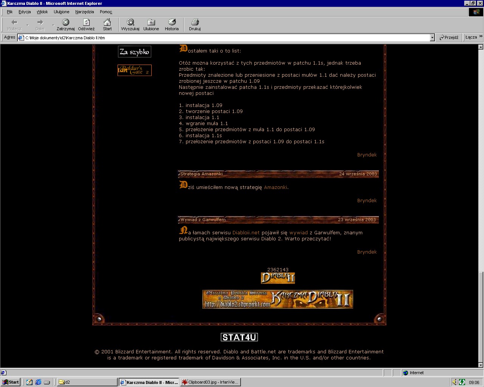Open the Ulubione favorites toolbar icon
Viewport: 484px width, 387px height.
click(x=151, y=24)
